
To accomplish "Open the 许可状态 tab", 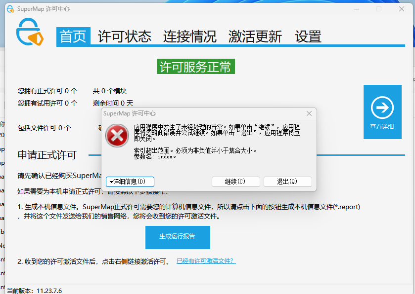I will coord(124,37).
